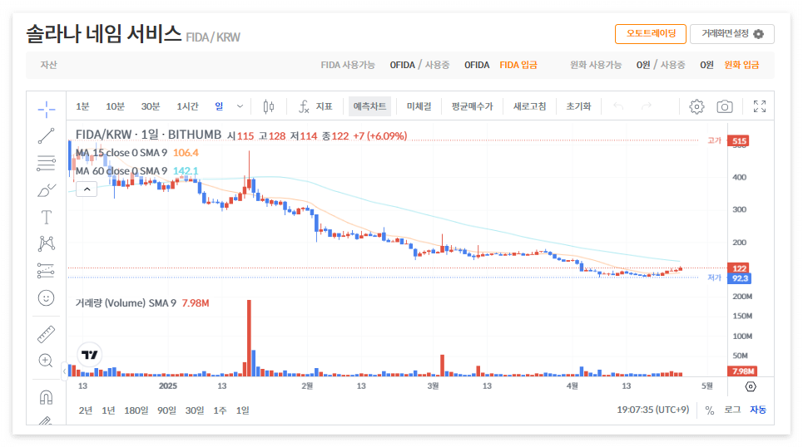Select the ruler measure tool
The image size is (803, 447).
46,334
